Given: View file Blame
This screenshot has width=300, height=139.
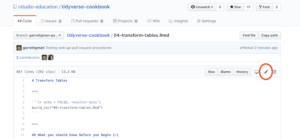Looking at the screenshot, I should (x=225, y=72).
